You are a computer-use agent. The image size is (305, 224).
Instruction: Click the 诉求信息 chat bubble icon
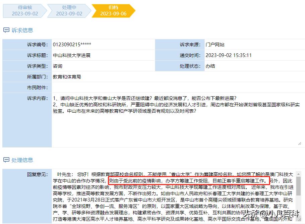(x=6, y=30)
